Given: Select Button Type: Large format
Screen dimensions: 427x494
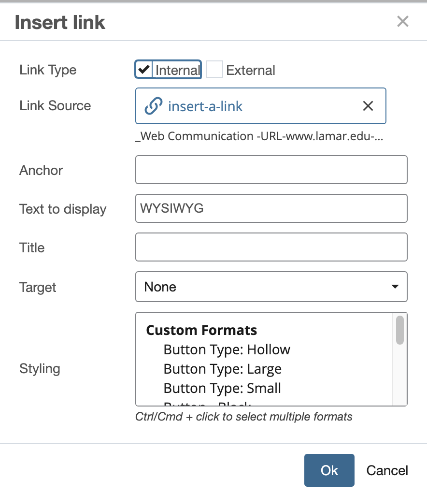Looking at the screenshot, I should (222, 369).
